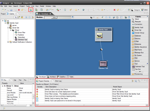Click the help question mark icon in Modeler
This screenshot has height=111, width=150.
click(x=129, y=17)
